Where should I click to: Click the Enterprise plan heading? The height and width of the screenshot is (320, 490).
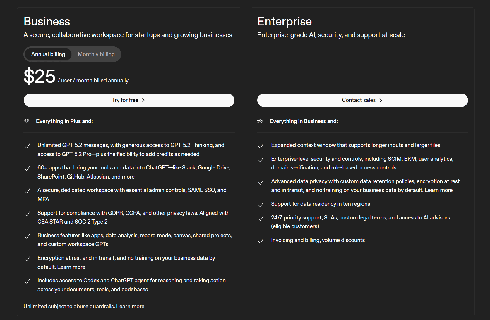285,22
